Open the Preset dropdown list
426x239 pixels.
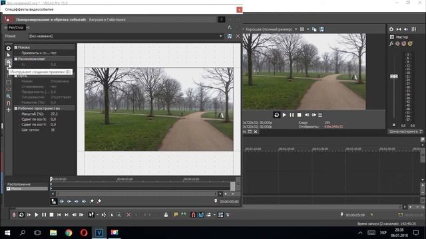[220, 36]
